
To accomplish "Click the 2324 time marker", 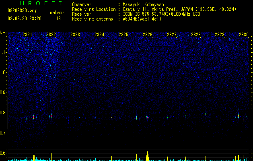I will (99, 35).
